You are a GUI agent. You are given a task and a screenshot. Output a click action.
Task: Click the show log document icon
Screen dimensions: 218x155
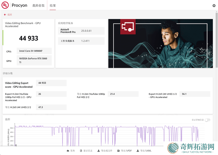point(81,151)
